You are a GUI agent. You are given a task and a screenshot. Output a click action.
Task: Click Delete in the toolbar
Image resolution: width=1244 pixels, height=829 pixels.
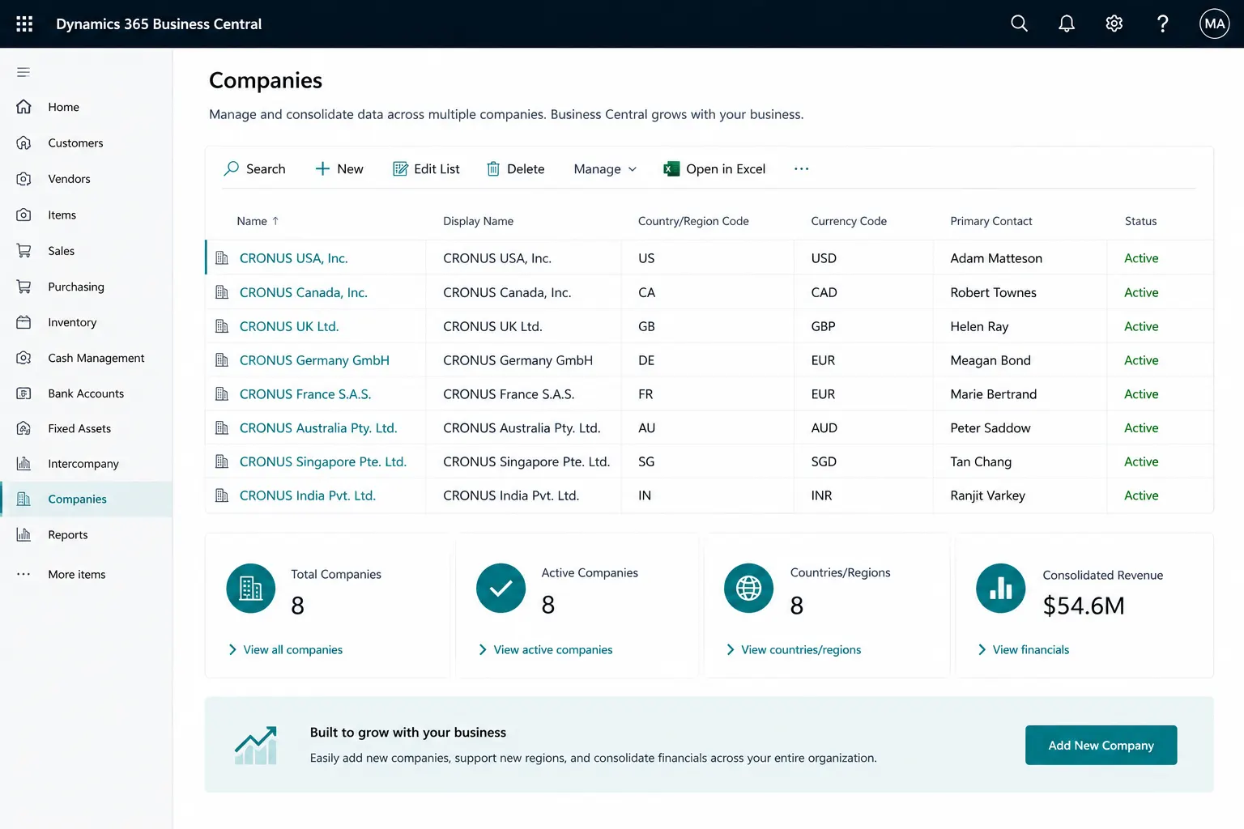pos(515,169)
